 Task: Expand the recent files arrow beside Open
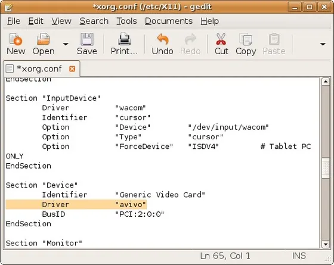(x=66, y=44)
